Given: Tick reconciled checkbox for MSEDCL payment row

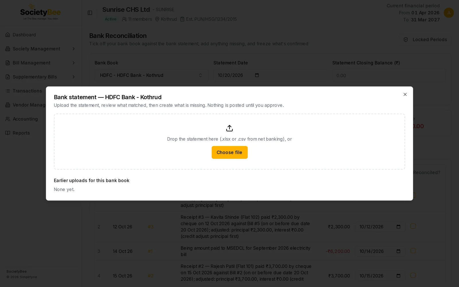Looking at the screenshot, I should (x=413, y=251).
